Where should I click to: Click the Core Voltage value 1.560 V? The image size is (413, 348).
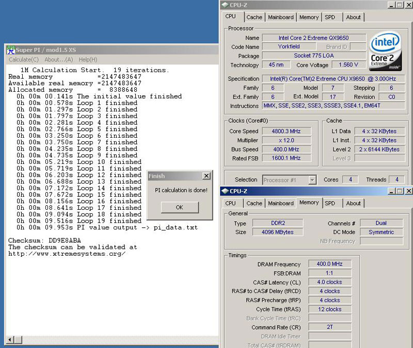tap(348, 65)
